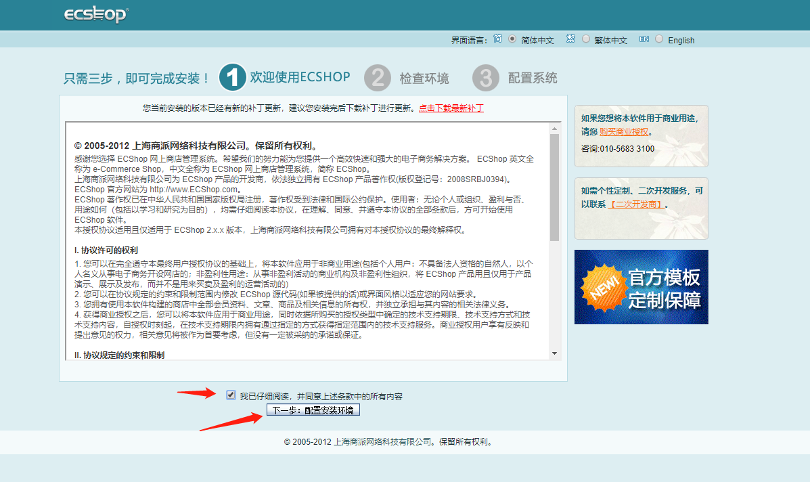Click the English label text
The image size is (810, 482).
tap(681, 41)
